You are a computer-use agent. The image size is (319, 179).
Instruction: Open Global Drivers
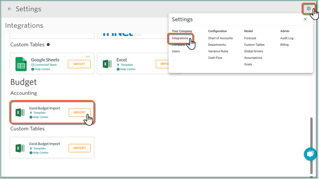(254, 51)
